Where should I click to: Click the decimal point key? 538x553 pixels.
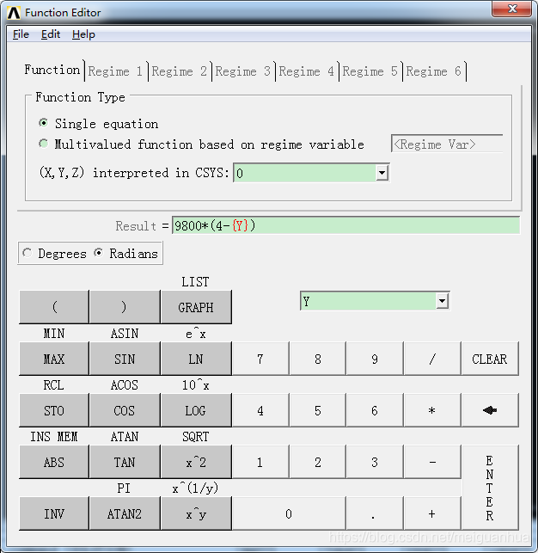tap(375, 513)
